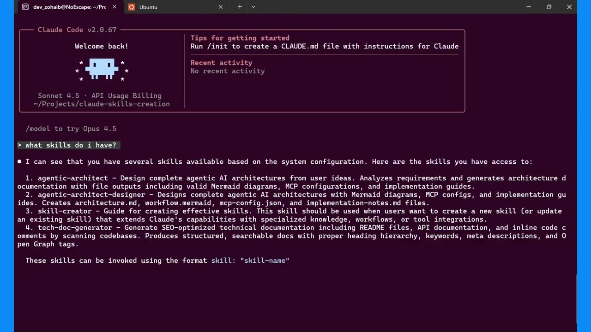This screenshot has width=591, height=332.
Task: Click the '~/Projects/claude-skills-creation' path
Action: [x=102, y=104]
